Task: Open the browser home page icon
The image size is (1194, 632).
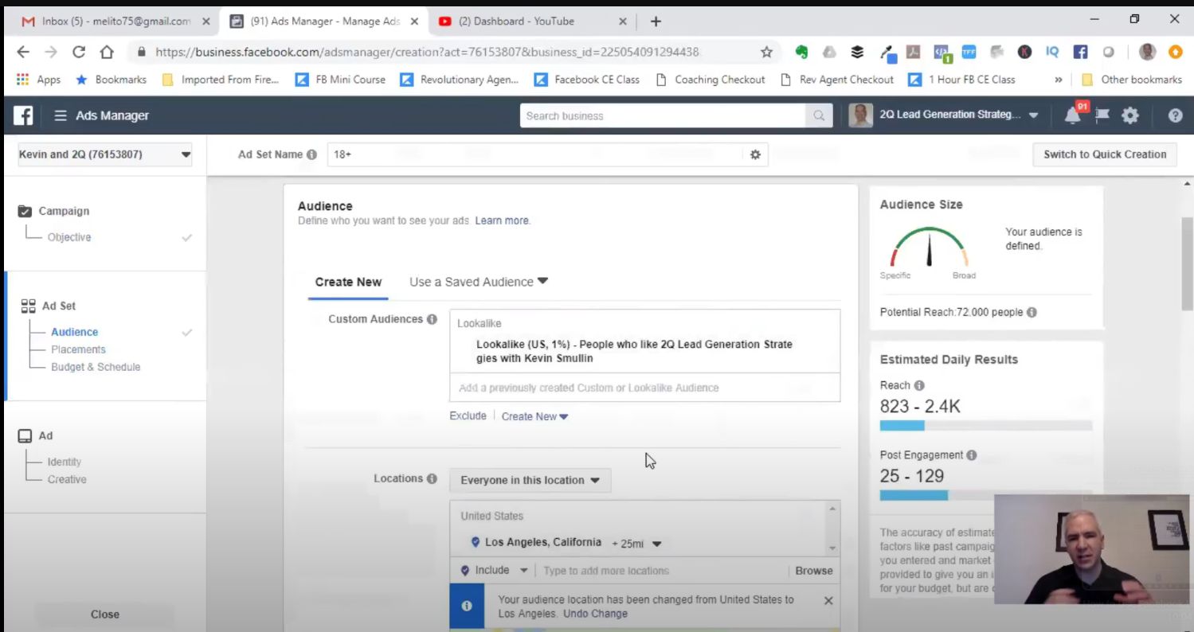Action: point(107,52)
